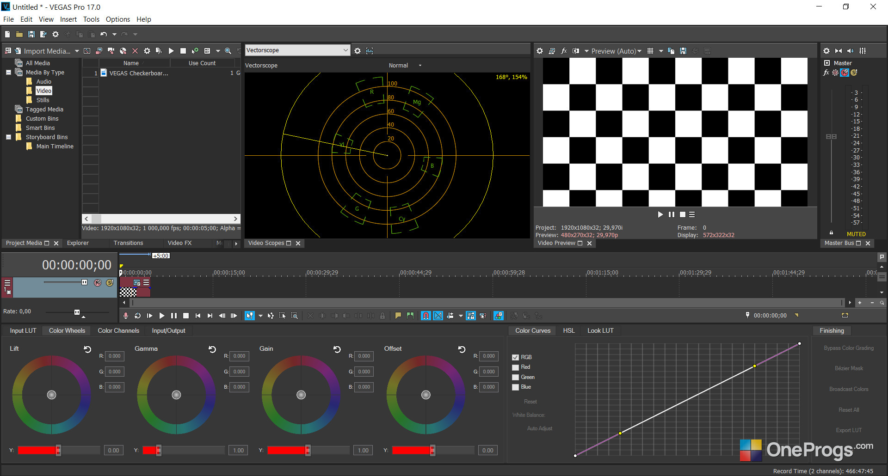Viewport: 888px width, 476px height.
Task: Insert a region with the green flags icon
Action: (x=410, y=316)
